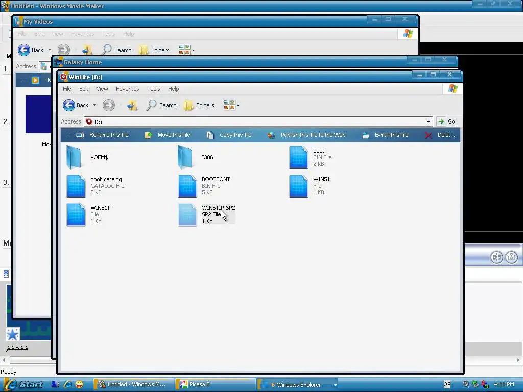
Task: Open the Views icon in the WinLite toolbar
Action: pos(229,105)
